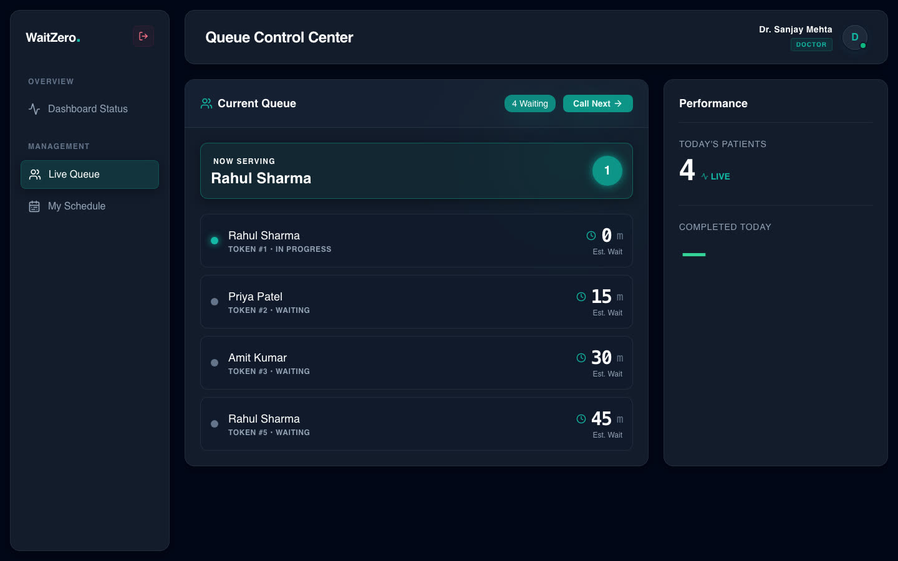Click the Completed Today dash value
The image size is (898, 561).
(694, 254)
